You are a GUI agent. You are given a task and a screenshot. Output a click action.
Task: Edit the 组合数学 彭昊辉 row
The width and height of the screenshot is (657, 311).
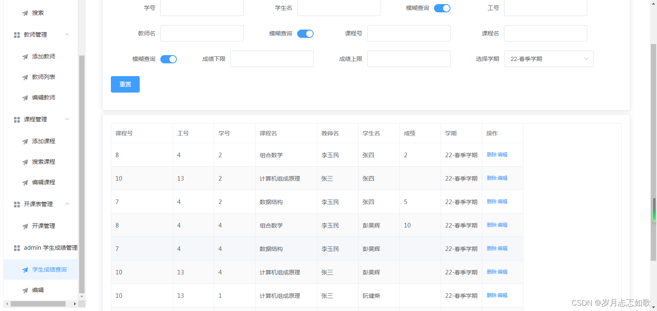pyautogui.click(x=502, y=225)
